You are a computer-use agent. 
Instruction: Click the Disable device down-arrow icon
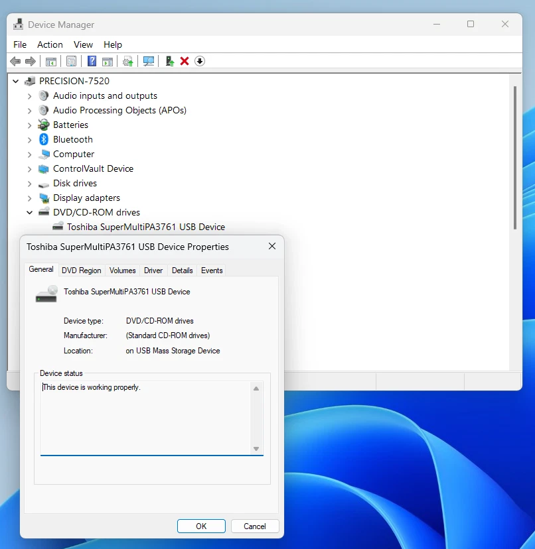click(199, 61)
